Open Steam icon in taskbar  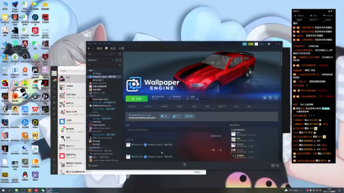[x=49, y=190]
